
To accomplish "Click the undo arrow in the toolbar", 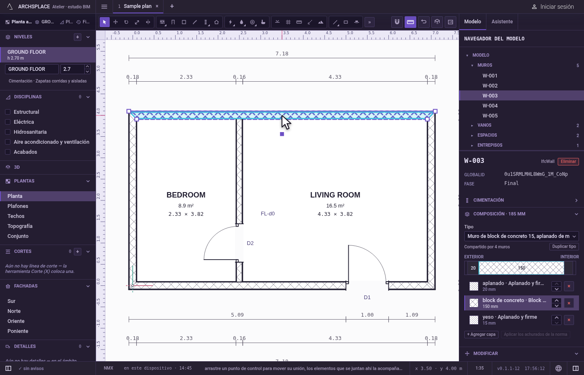I will coord(424,22).
